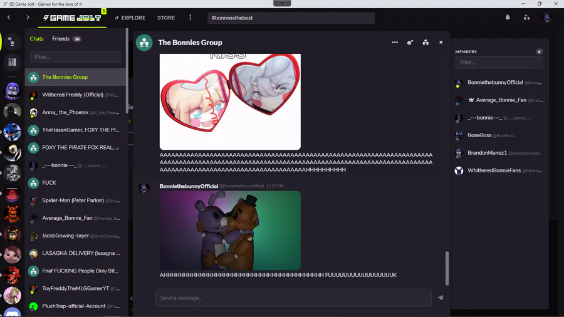Viewport: 564px width, 317px height.
Task: Open the red triangle community icon
Action: [13, 194]
